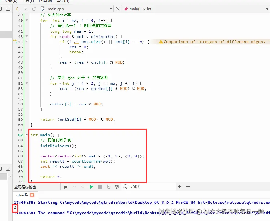Click line number 62 in the gutter
The width and height of the screenshot is (270, 221).
click(21, 135)
